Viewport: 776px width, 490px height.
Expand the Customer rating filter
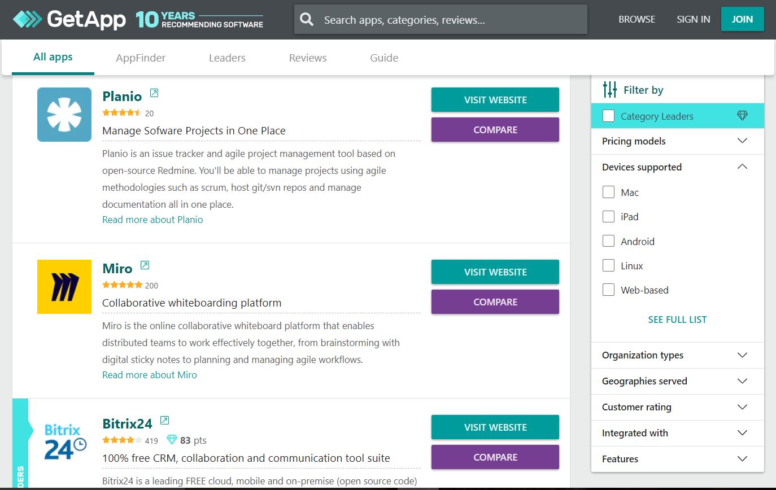coord(677,407)
